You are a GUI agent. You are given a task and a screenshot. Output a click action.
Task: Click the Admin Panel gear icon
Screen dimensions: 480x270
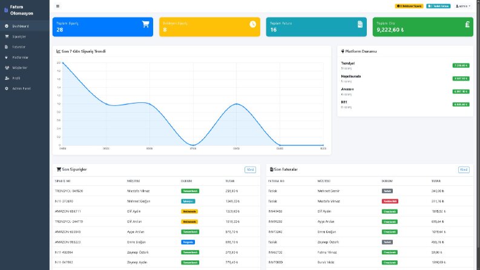[x=7, y=88]
